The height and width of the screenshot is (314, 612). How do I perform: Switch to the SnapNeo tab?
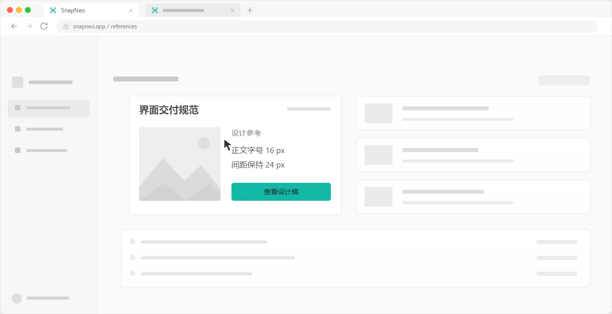pyautogui.click(x=91, y=10)
